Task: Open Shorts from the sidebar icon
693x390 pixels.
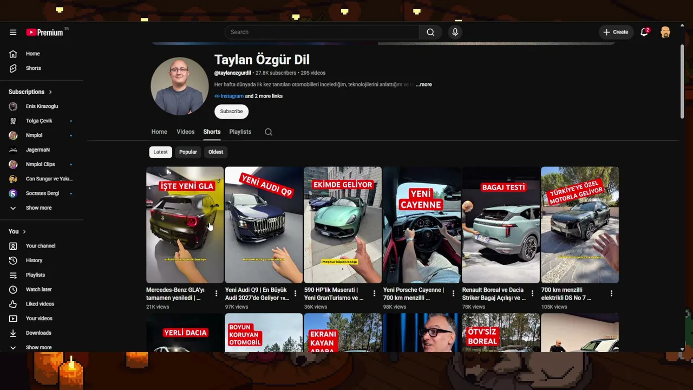Action: 13,68
